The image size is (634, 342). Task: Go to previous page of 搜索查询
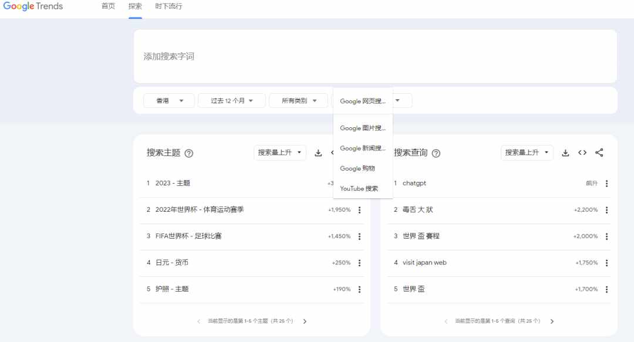pos(446,321)
